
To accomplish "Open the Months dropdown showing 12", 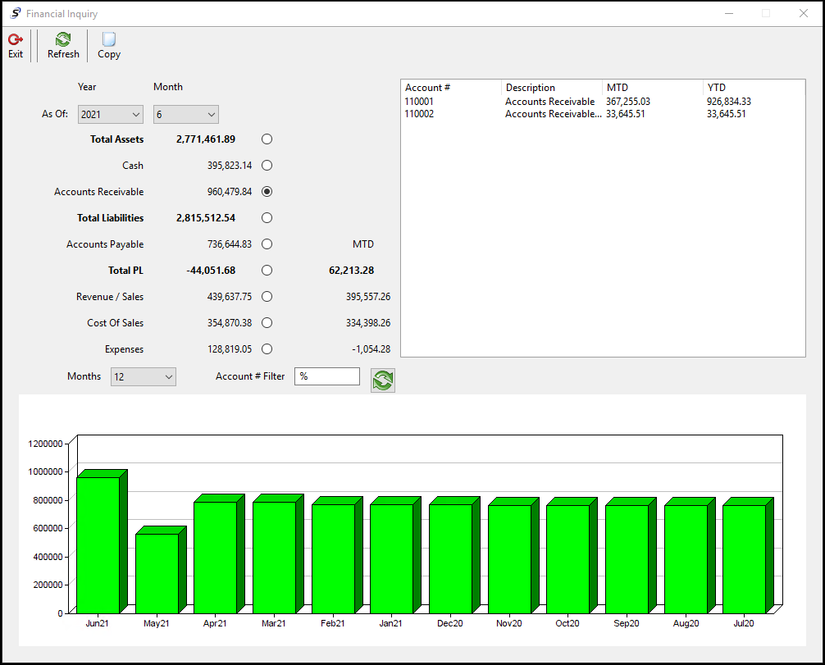I will pyautogui.click(x=144, y=376).
